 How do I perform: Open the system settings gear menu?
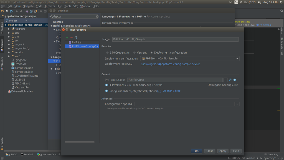pos(281,2)
